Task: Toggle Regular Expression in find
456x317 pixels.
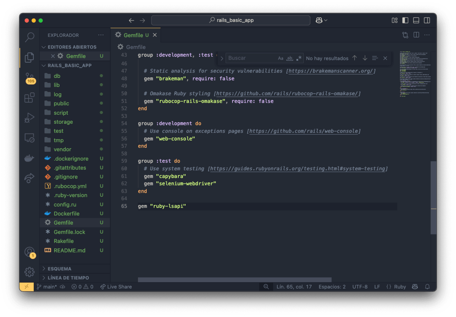Action: coord(299,58)
